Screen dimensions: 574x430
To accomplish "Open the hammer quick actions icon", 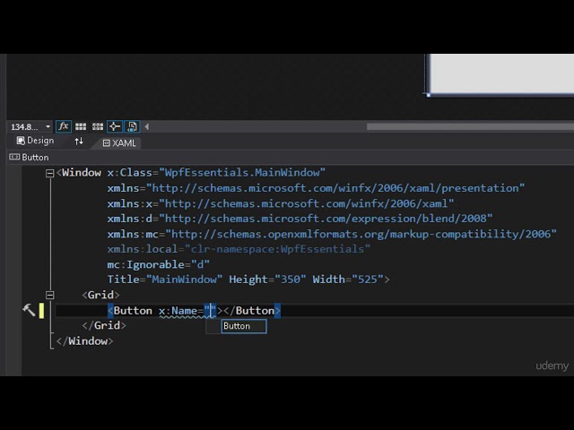I will 29,310.
